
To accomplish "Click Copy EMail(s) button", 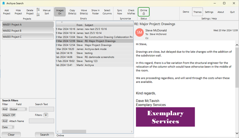I will (72, 12).
